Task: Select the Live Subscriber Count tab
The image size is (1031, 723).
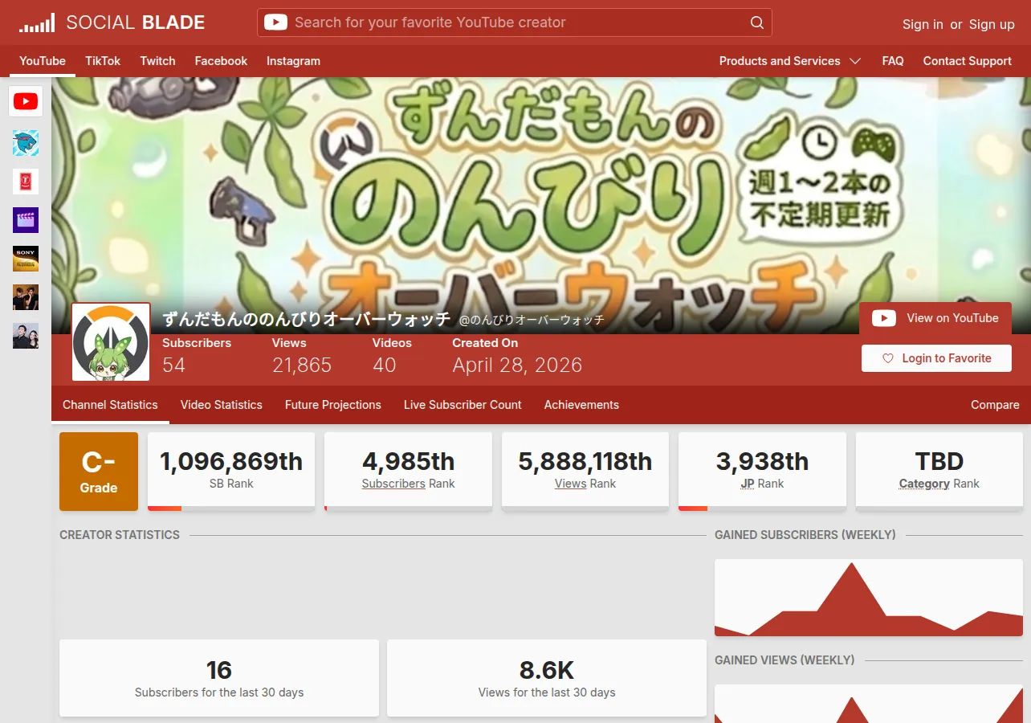Action: [463, 405]
